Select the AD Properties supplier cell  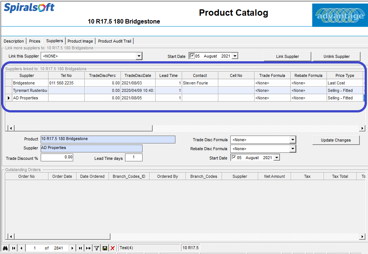(30, 98)
